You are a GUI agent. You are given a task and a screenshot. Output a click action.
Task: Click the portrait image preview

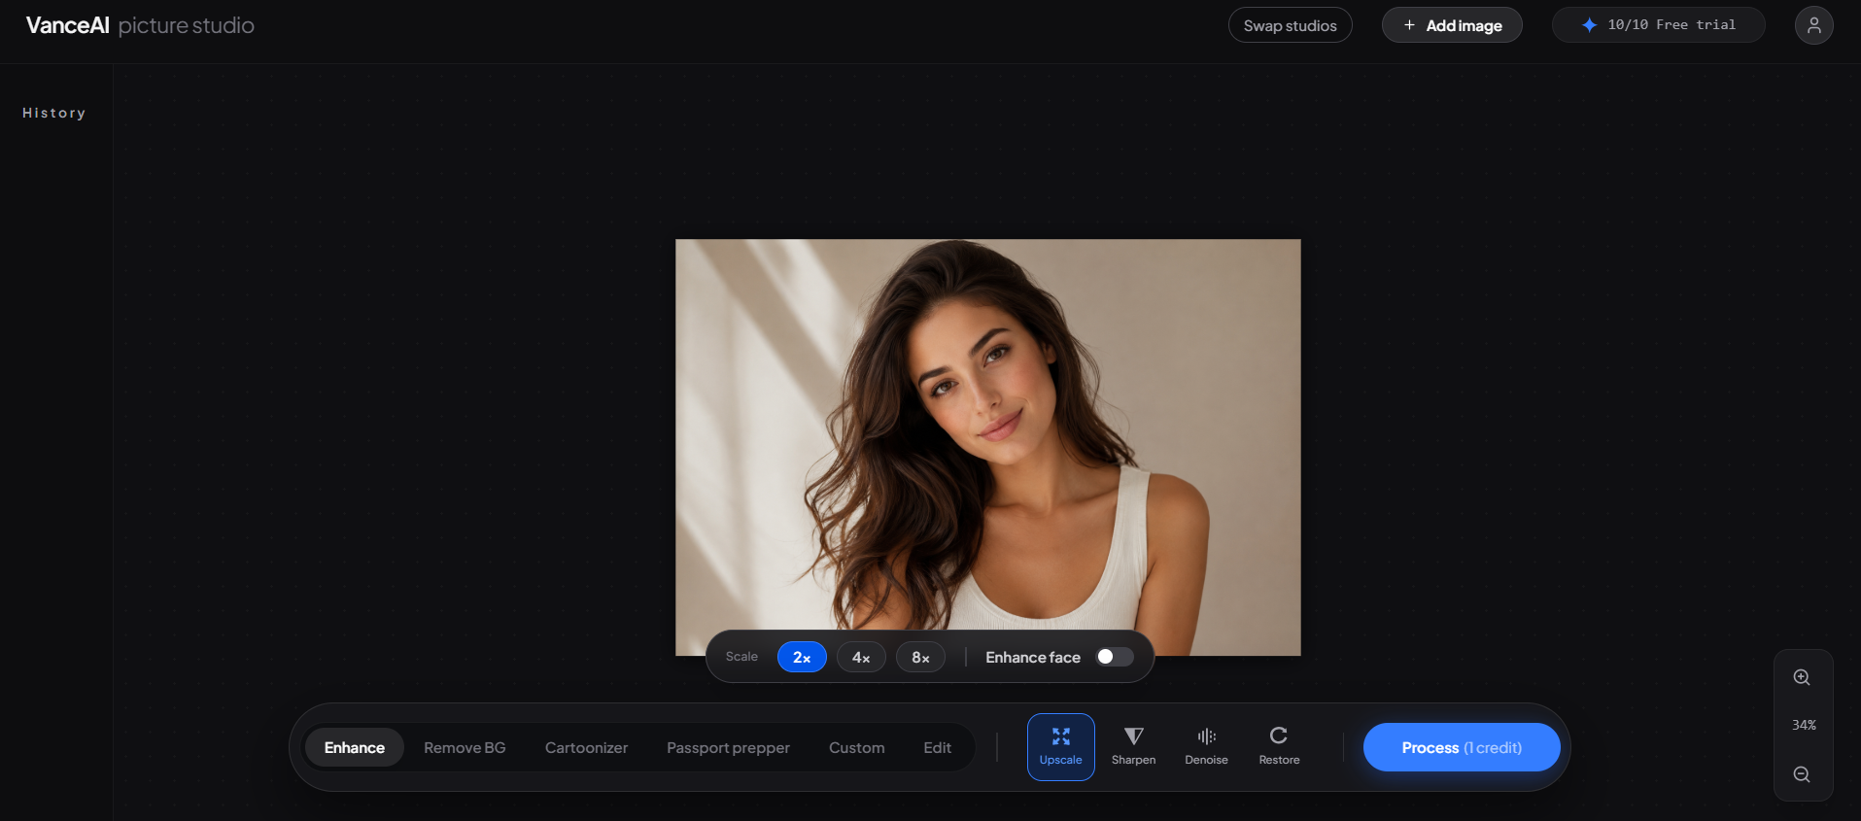987,447
